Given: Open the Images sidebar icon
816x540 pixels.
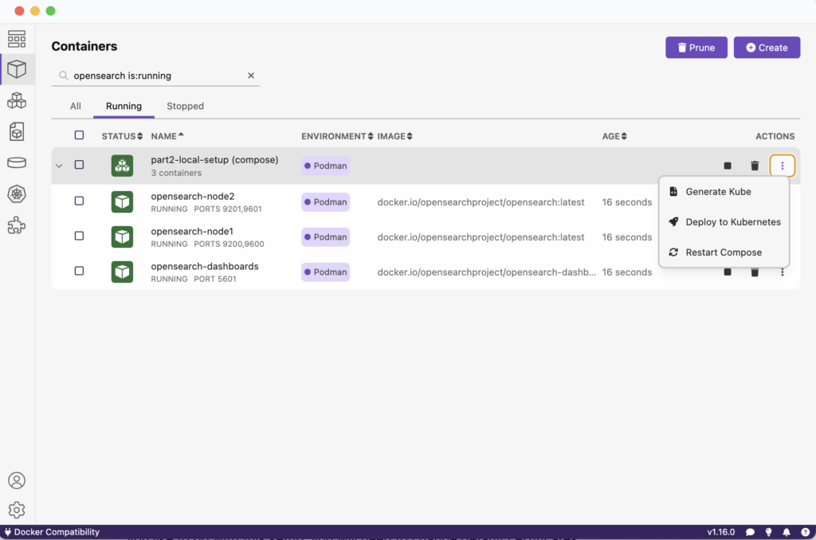Looking at the screenshot, I should (x=17, y=131).
